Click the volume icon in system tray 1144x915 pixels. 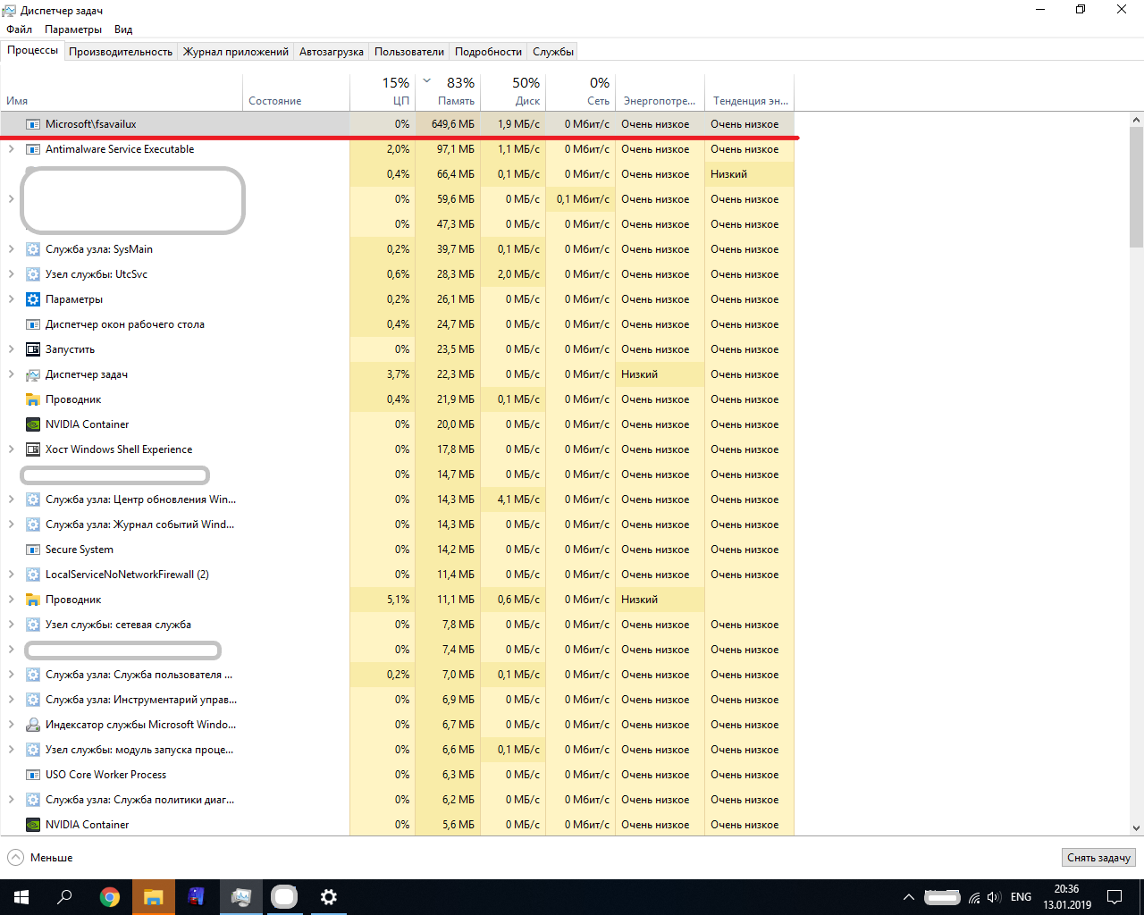[x=994, y=897]
